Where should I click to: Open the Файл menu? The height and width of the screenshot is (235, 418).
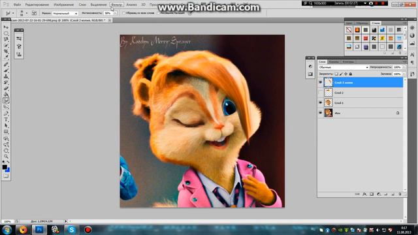(17, 5)
